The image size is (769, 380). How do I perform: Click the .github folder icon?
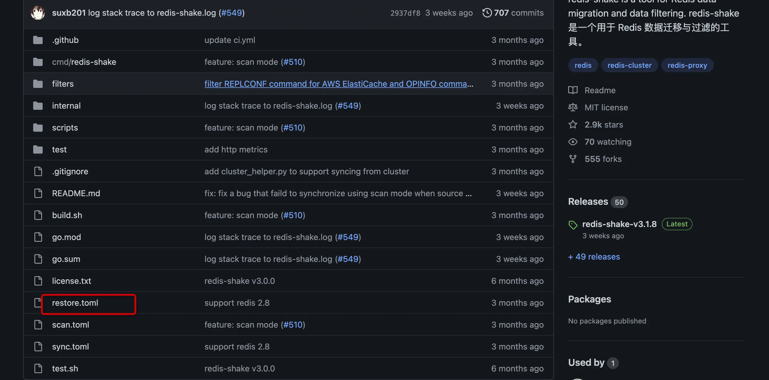pos(38,40)
